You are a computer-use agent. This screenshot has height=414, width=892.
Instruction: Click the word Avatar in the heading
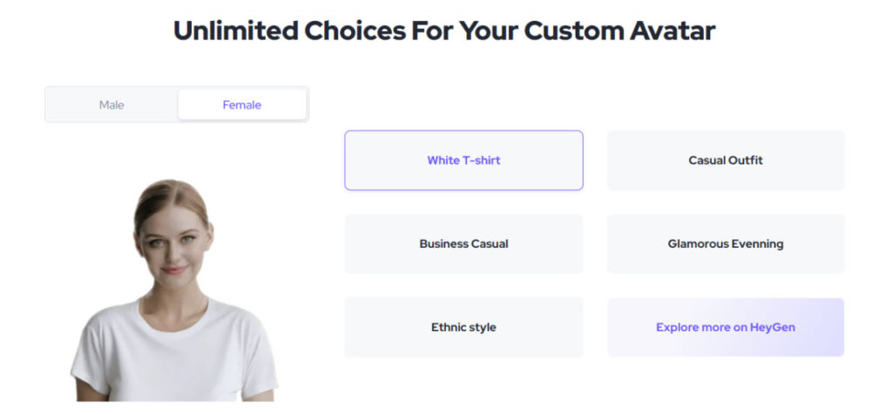(x=672, y=30)
